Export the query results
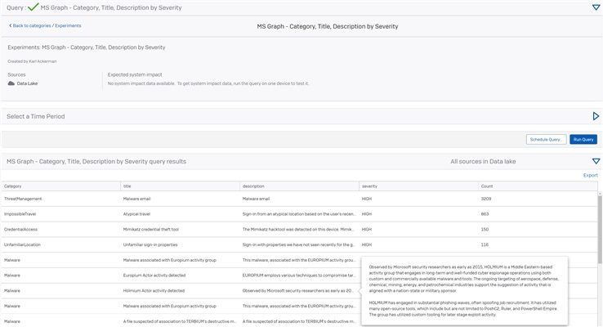 (x=590, y=176)
